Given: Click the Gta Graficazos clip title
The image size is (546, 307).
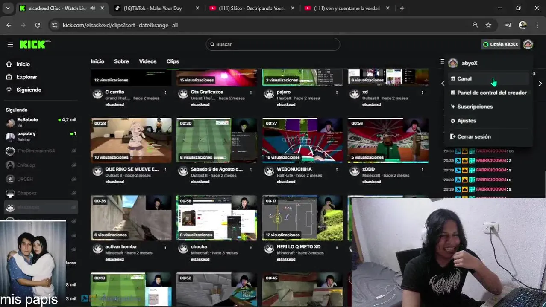Looking at the screenshot, I should 207,92.
